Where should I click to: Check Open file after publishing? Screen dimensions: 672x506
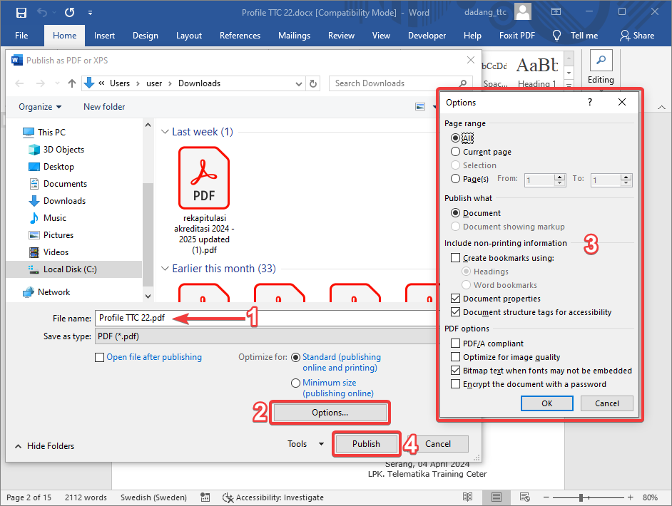(99, 357)
